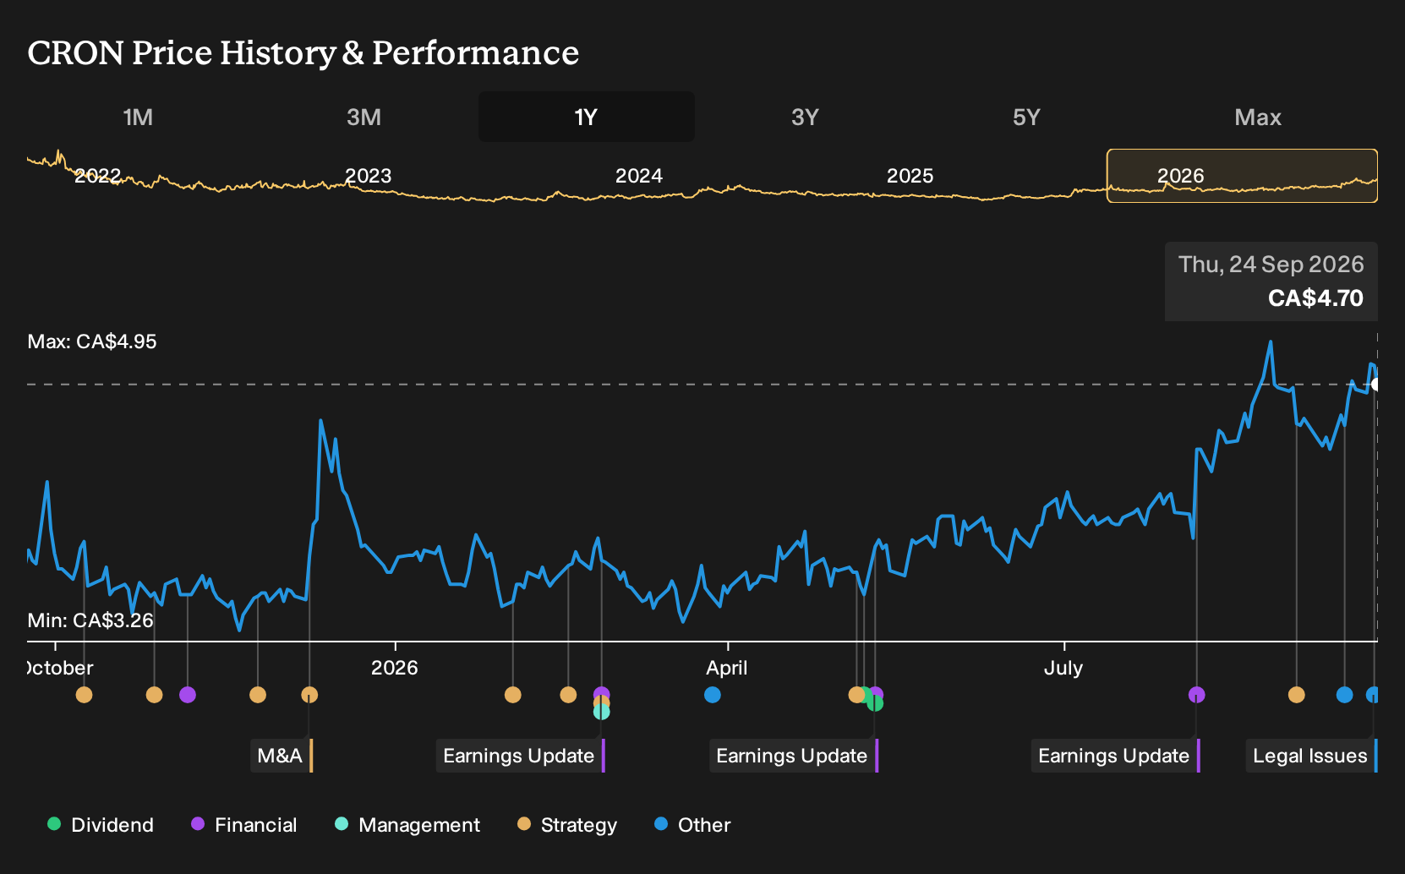The width and height of the screenshot is (1405, 874).
Task: Select the Max time range tab
Action: (1258, 117)
